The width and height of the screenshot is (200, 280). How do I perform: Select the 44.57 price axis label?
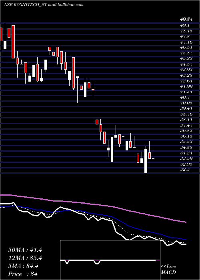[x=186, y=64]
